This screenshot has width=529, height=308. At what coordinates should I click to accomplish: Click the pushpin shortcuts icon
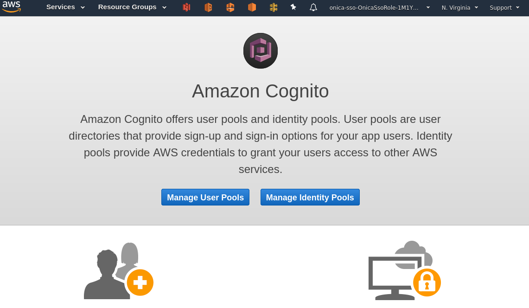(293, 7)
